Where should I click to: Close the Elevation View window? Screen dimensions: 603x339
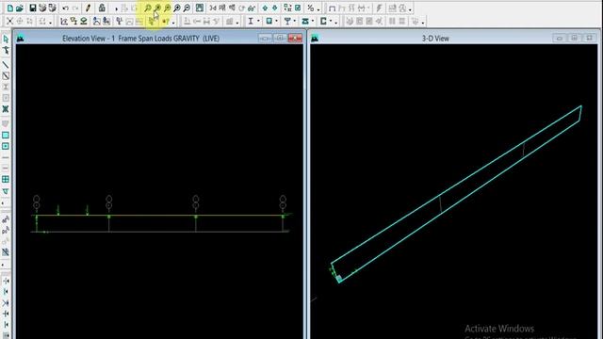pos(295,38)
